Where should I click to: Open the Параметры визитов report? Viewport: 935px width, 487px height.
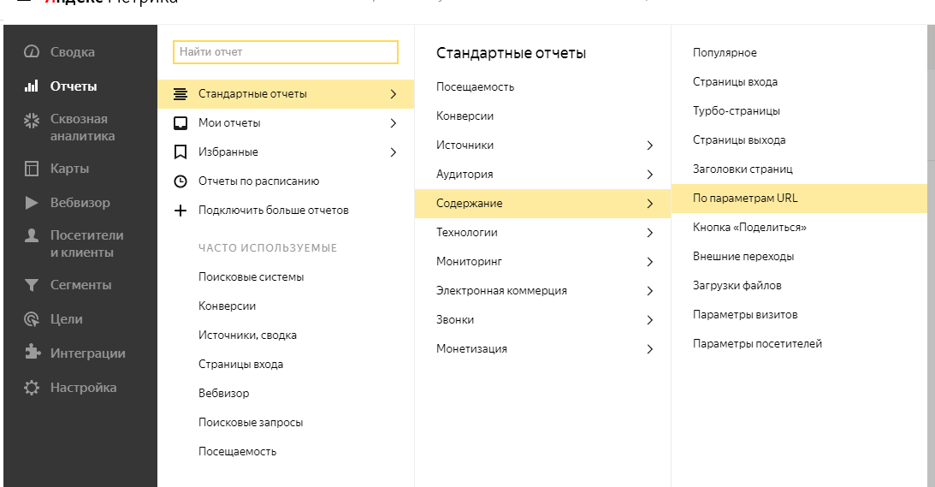[745, 314]
